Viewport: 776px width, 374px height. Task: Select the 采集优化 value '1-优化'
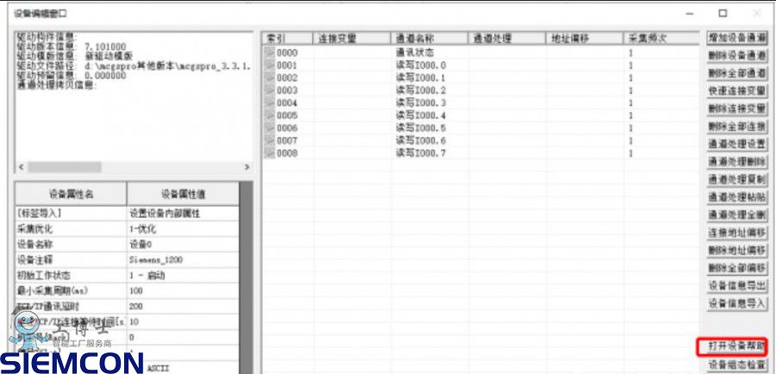(181, 228)
